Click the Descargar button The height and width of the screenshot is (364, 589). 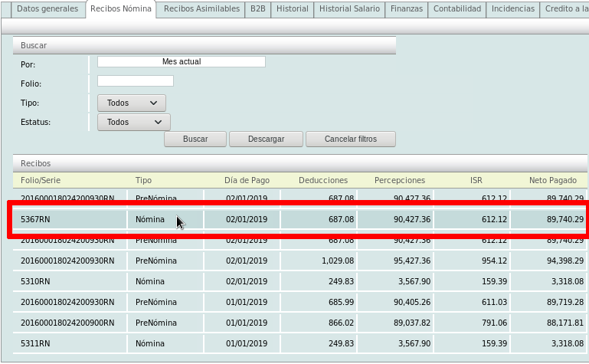click(267, 139)
